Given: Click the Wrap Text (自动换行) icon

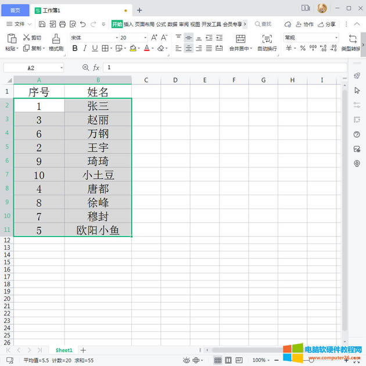Looking at the screenshot, I should click(267, 38).
